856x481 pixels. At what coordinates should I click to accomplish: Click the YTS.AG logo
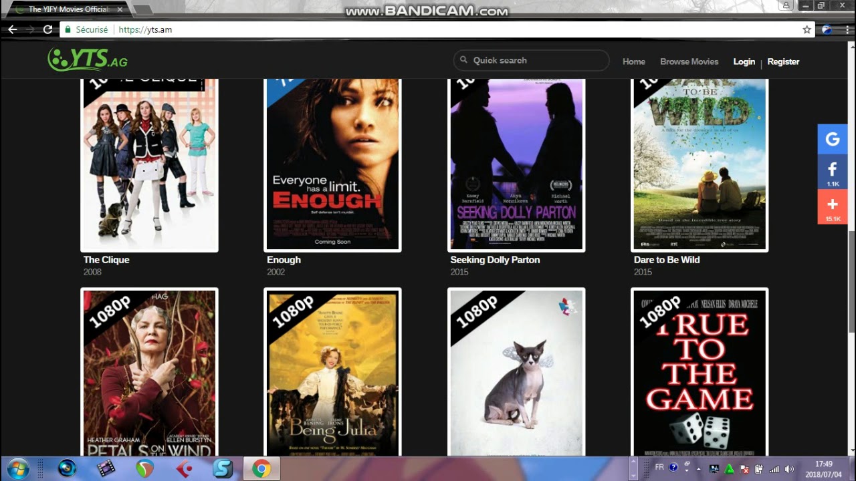coord(88,60)
